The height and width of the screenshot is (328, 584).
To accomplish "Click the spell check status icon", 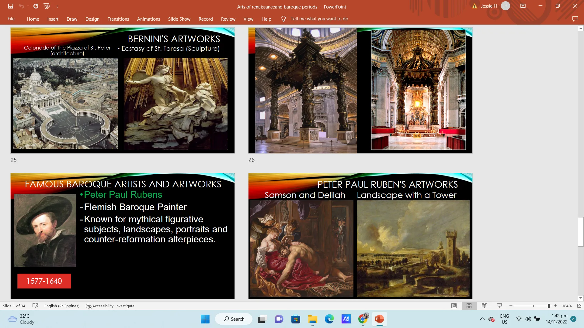I will [35, 306].
